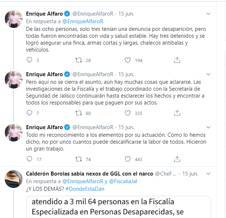The image size is (226, 218).
Task: Open options chevron on third Alfaro tweet
Action: click(208, 127)
